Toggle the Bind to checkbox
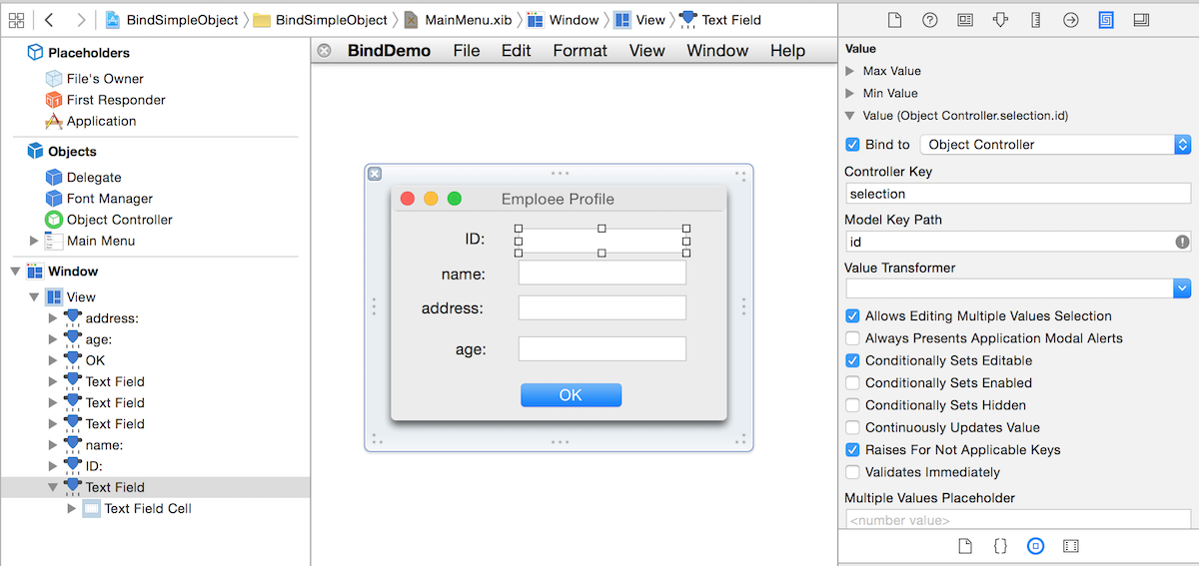This screenshot has width=1199, height=566. coord(852,144)
